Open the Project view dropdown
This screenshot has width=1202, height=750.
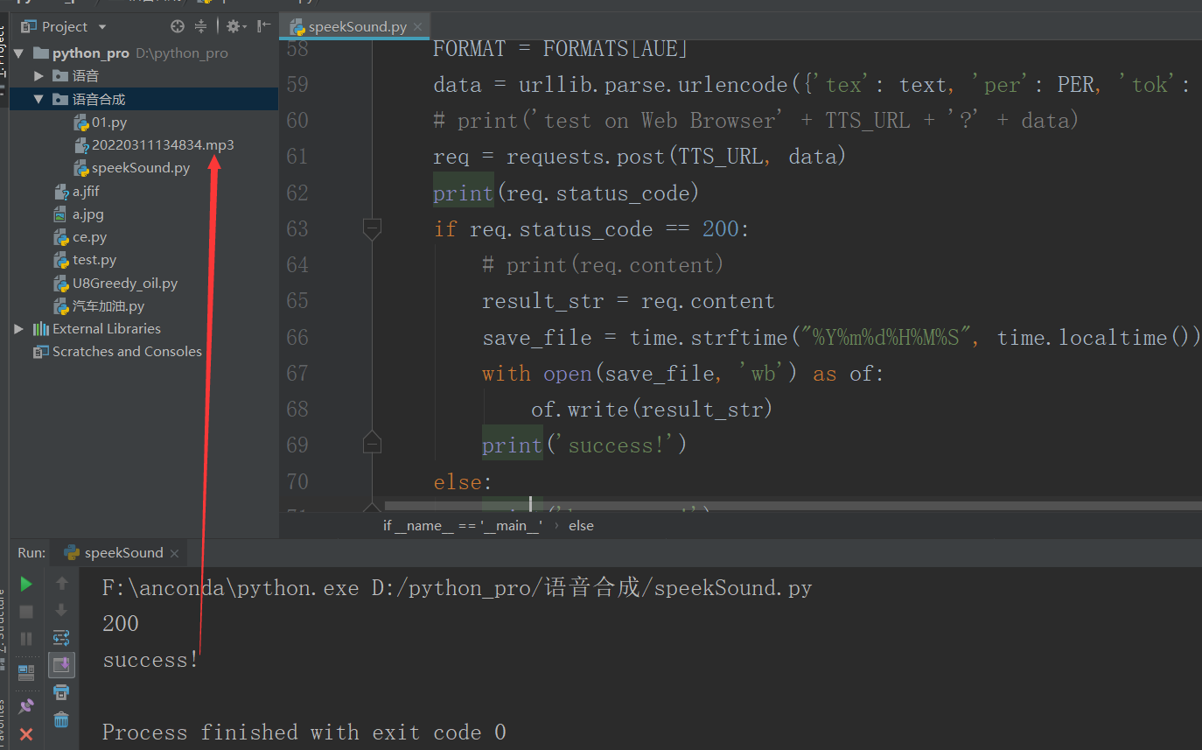102,27
